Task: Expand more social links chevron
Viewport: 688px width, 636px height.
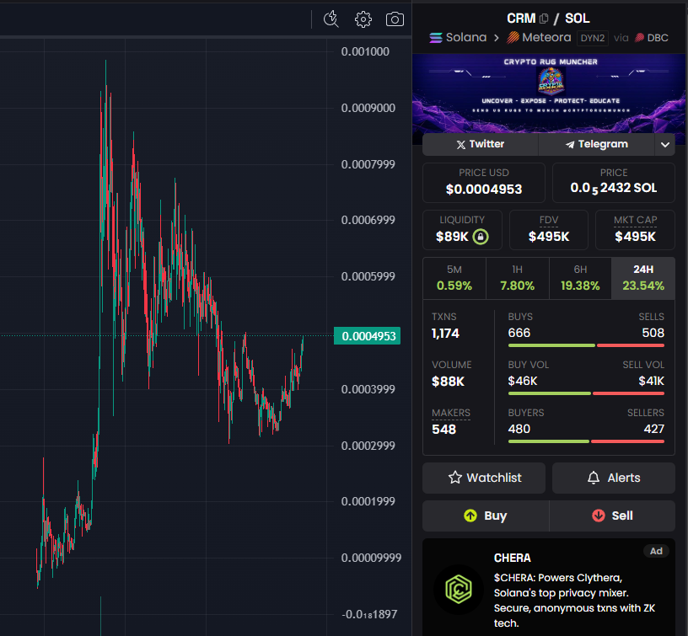Action: [664, 145]
